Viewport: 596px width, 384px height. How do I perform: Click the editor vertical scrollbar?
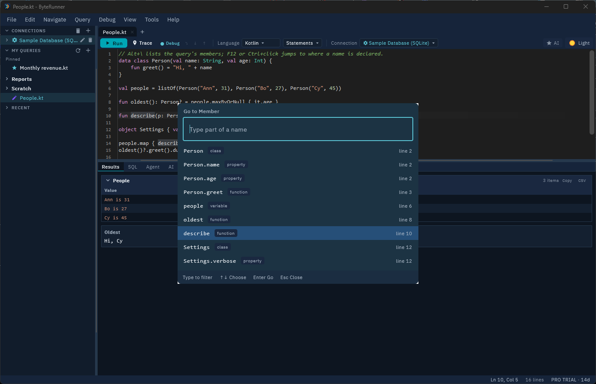click(593, 92)
